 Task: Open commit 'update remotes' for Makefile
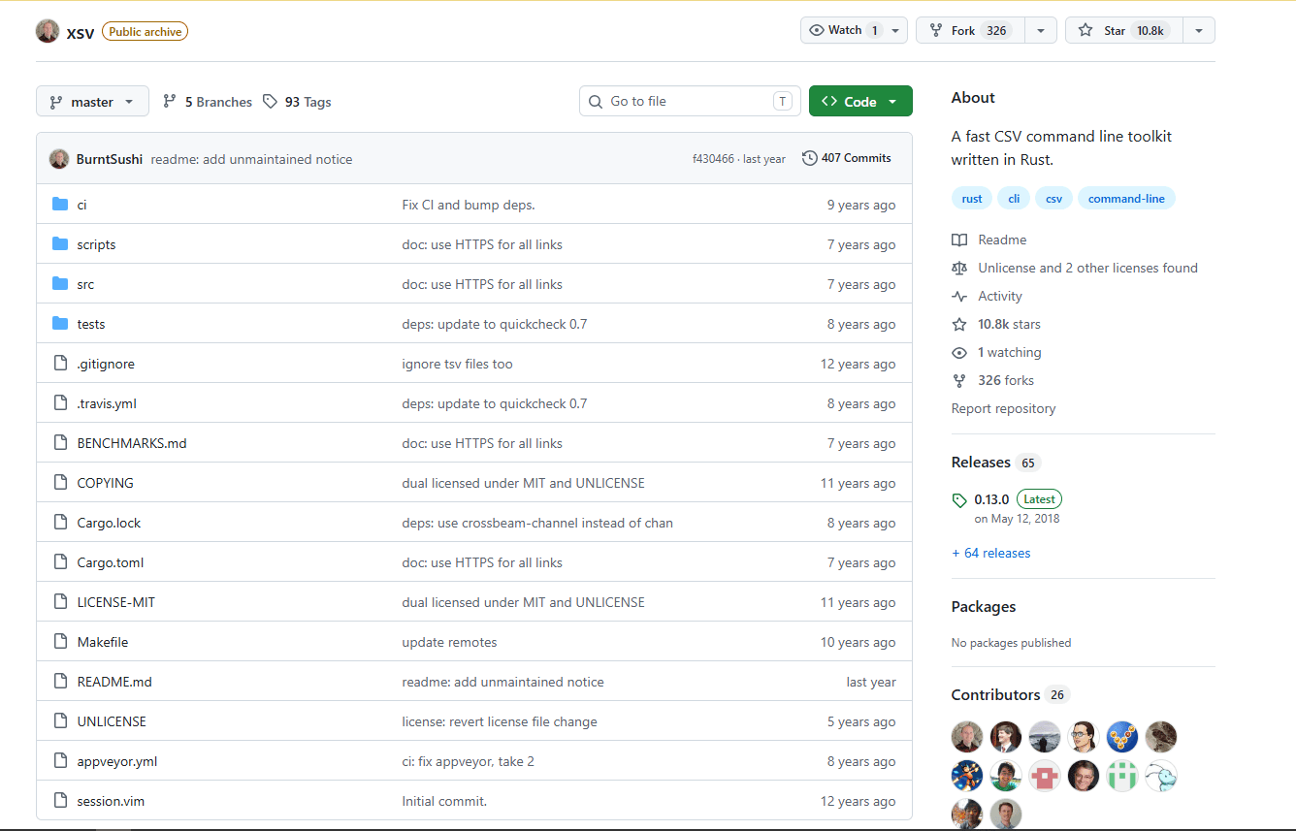click(449, 642)
